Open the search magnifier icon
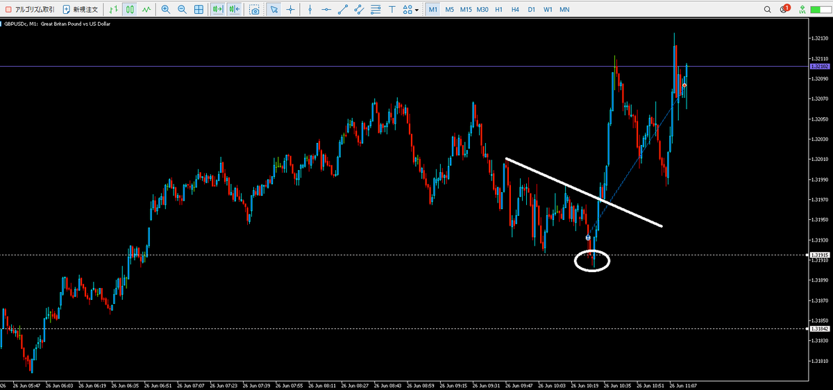The width and height of the screenshot is (833, 390). [x=768, y=10]
